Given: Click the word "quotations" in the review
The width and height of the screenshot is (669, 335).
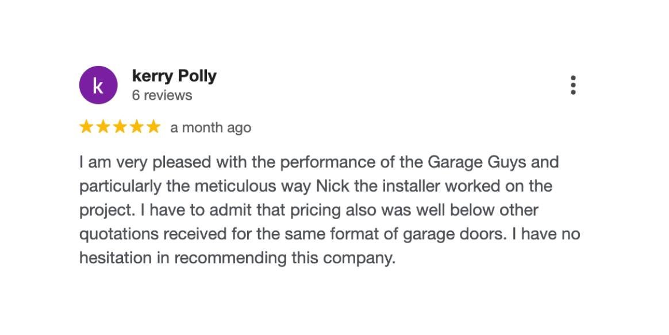Looking at the screenshot, I should tap(119, 235).
